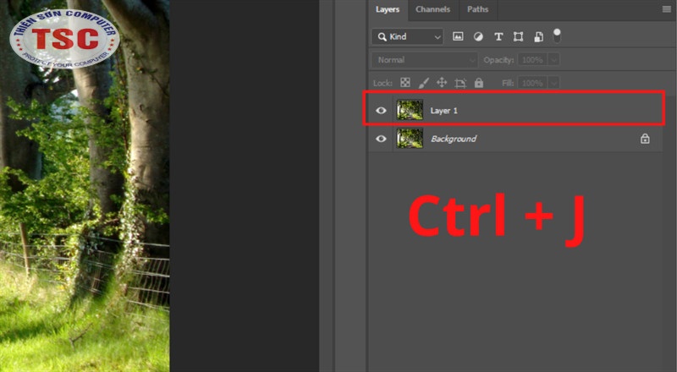Click the lock all padlock icon

pos(479,83)
